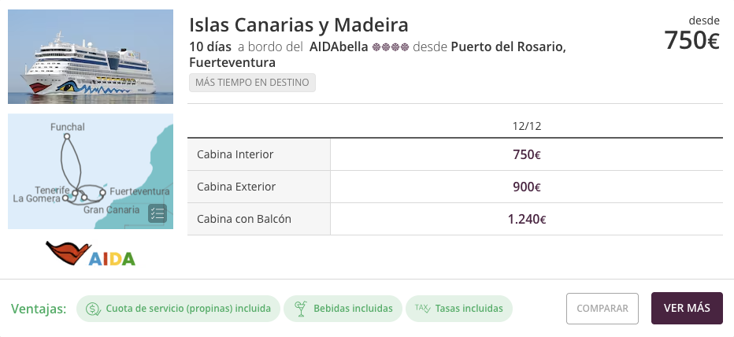
Task: Open the AIDAbella cruise ship photo
Action: tap(91, 57)
